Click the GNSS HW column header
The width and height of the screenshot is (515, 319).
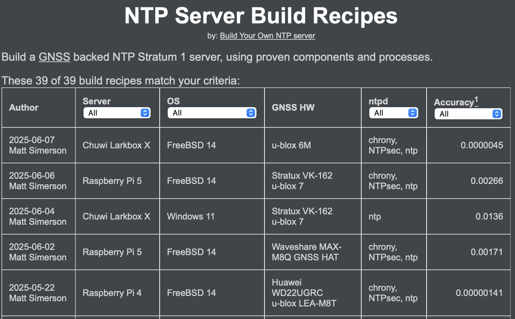point(293,107)
